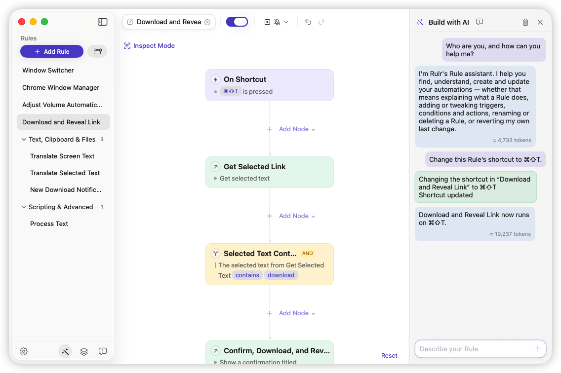Click the lightning icon on On Shortcut node
Viewport: 561px width, 373px height.
(215, 79)
